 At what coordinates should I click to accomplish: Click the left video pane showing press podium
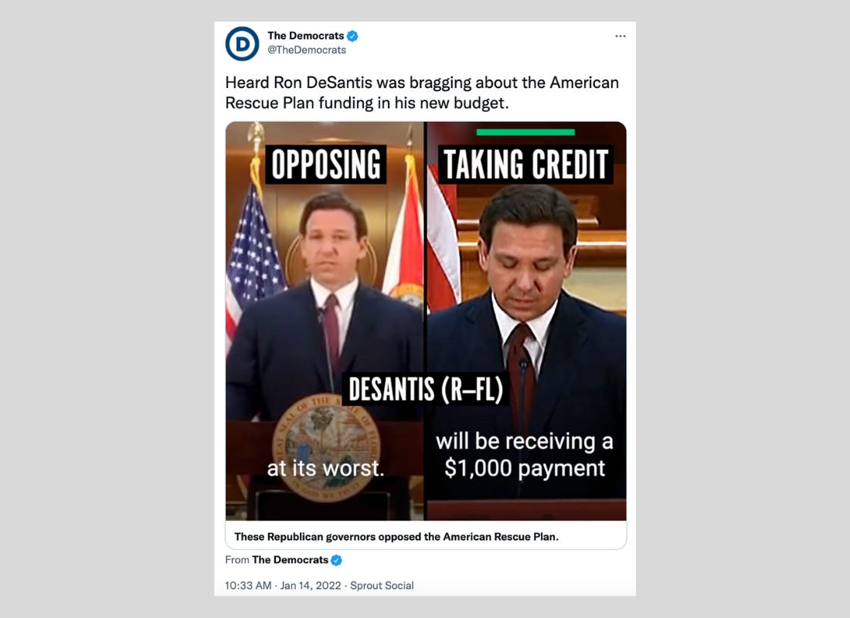(x=325, y=321)
